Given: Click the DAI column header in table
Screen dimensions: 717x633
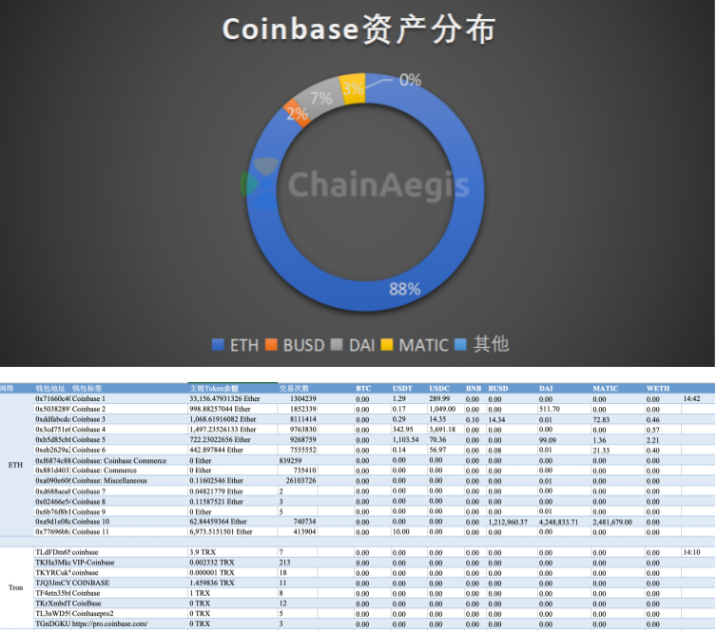Looking at the screenshot, I should 546,389.
